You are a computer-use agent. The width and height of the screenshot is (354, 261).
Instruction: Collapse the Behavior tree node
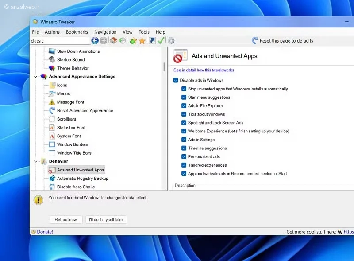(x=35, y=161)
